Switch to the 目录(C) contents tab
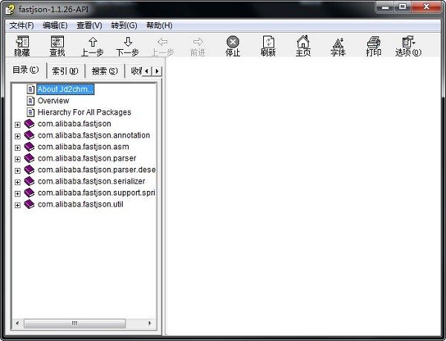 [x=26, y=70]
